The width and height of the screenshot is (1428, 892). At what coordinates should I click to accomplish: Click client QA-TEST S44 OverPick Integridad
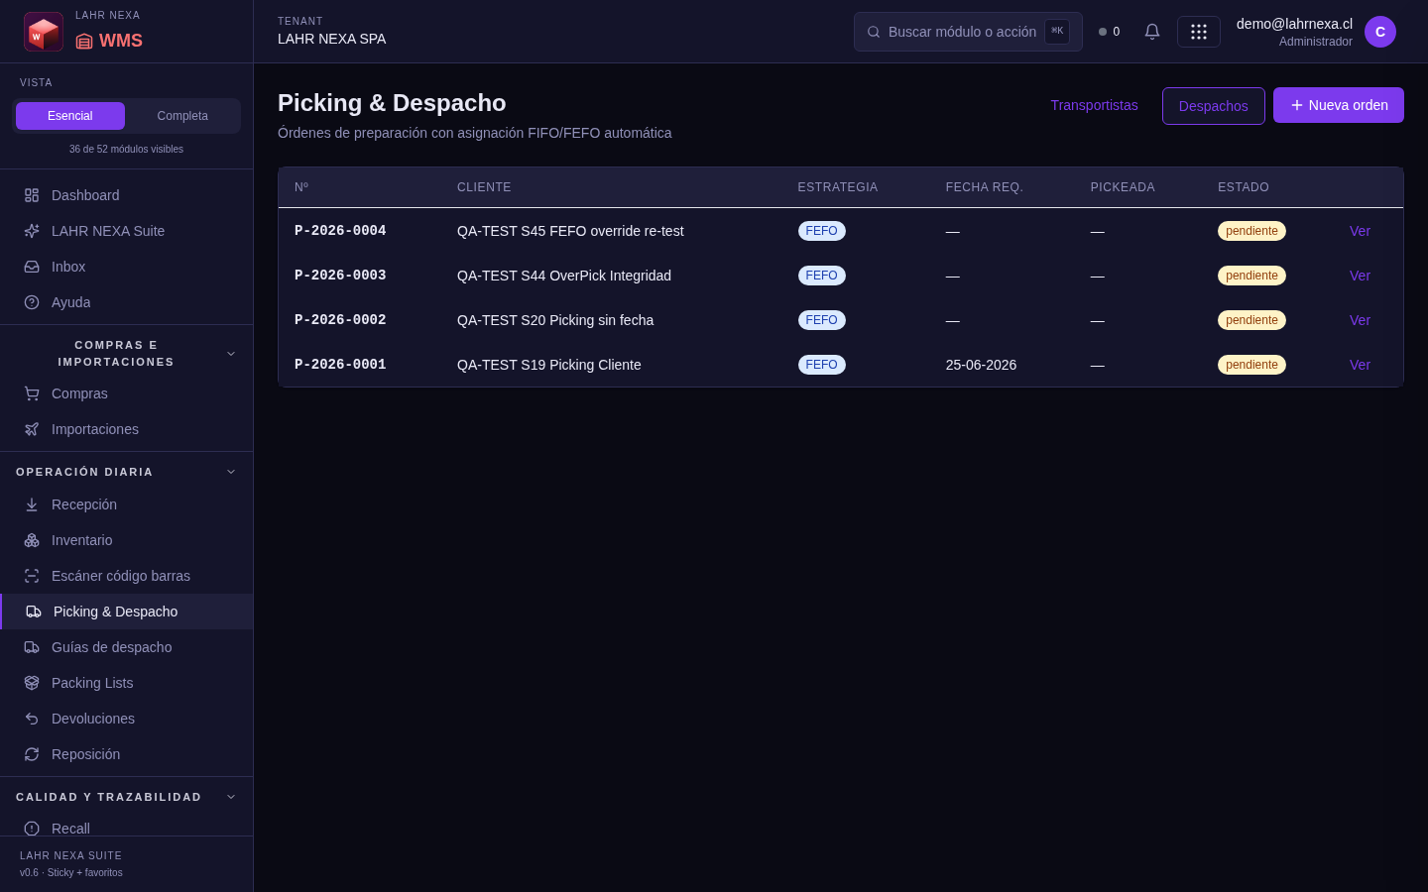[564, 276]
